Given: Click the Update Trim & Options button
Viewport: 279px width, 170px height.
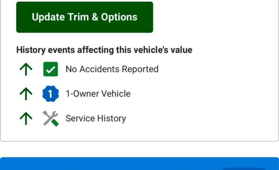Looking at the screenshot, I should [84, 17].
